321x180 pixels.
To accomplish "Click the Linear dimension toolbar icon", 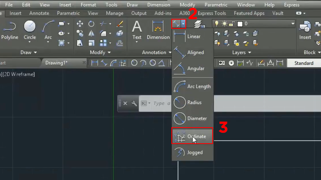I will [95, 63].
